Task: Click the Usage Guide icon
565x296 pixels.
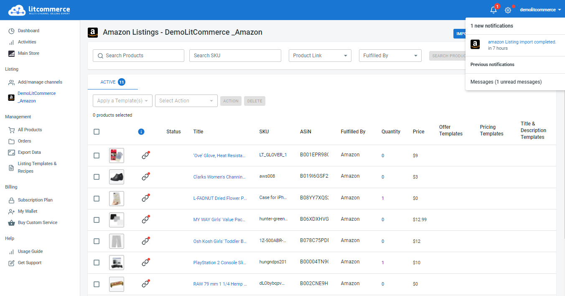Action: tap(12, 252)
